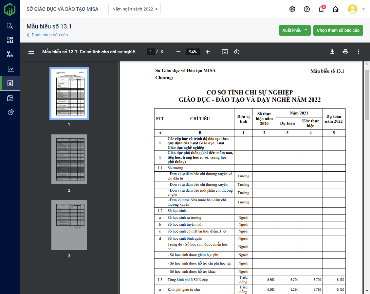Download the PDF report

[x=332, y=52]
